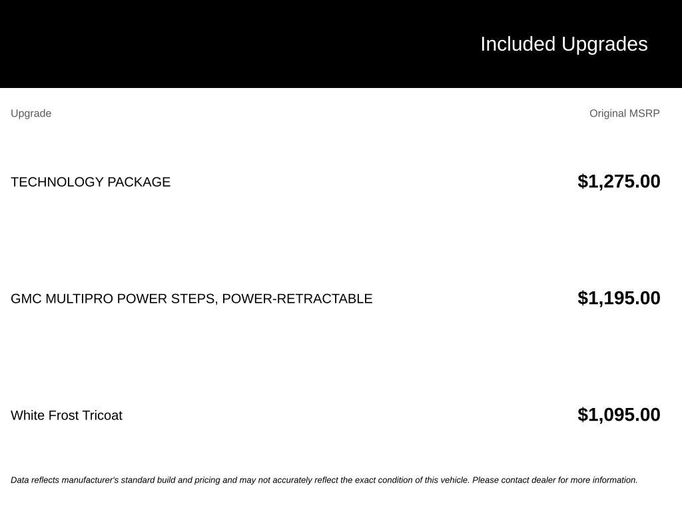
Task: Click the $1,095.00 price
Action: click(x=619, y=415)
